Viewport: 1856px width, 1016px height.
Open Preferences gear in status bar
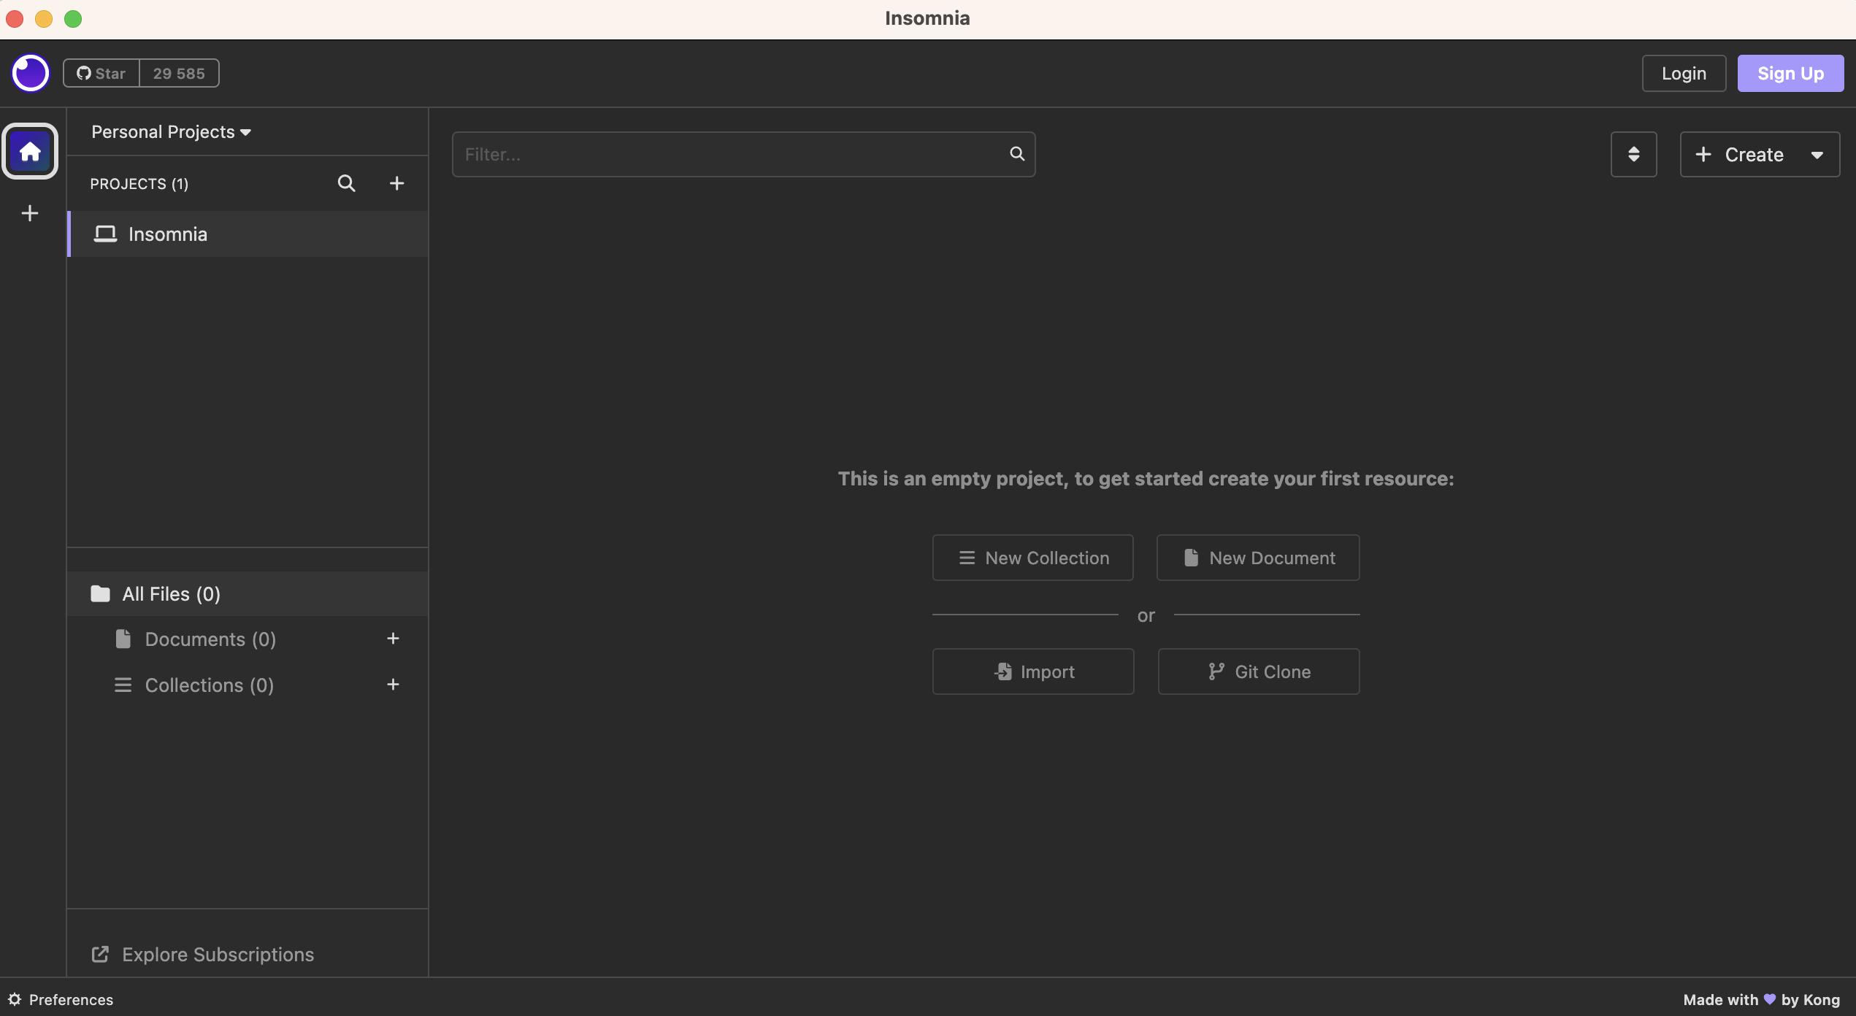click(15, 999)
